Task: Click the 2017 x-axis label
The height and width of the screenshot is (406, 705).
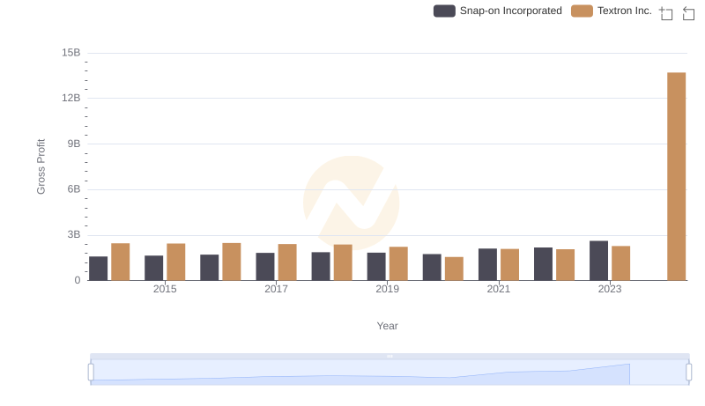Action: 276,289
